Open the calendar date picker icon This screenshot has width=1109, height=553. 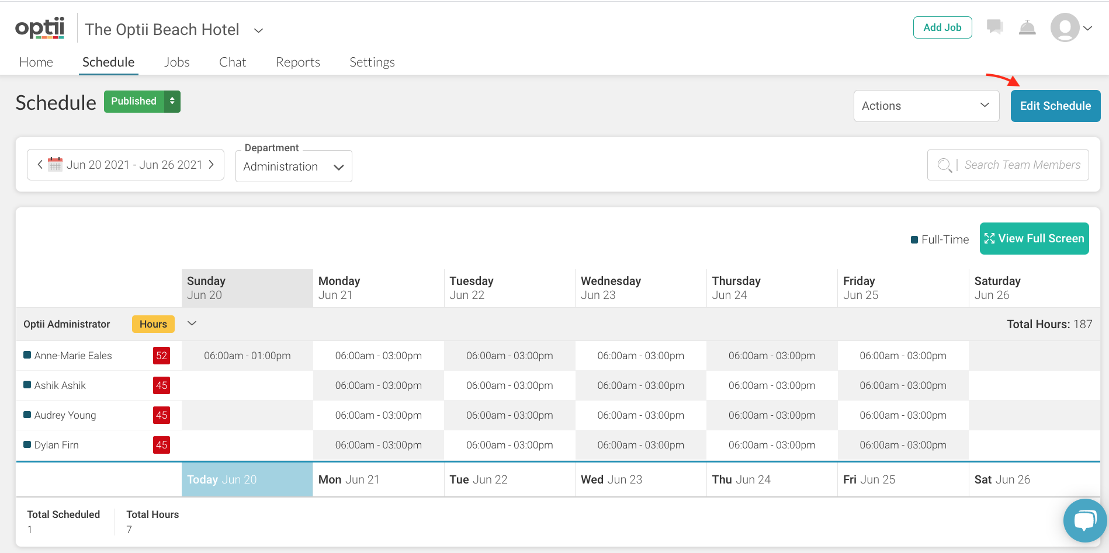(55, 164)
